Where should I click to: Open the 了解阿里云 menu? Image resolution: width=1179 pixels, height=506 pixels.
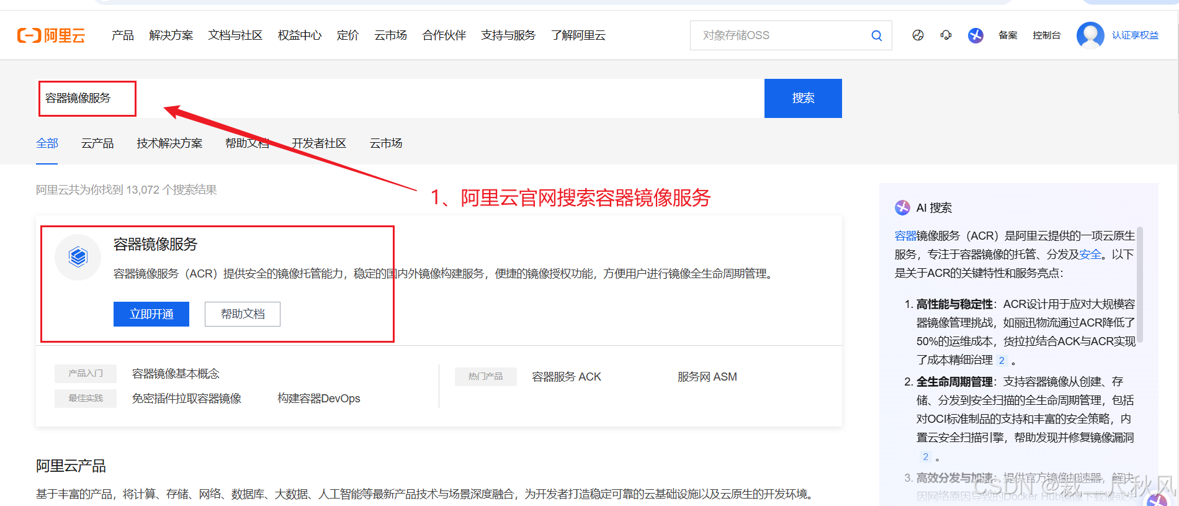coord(578,35)
